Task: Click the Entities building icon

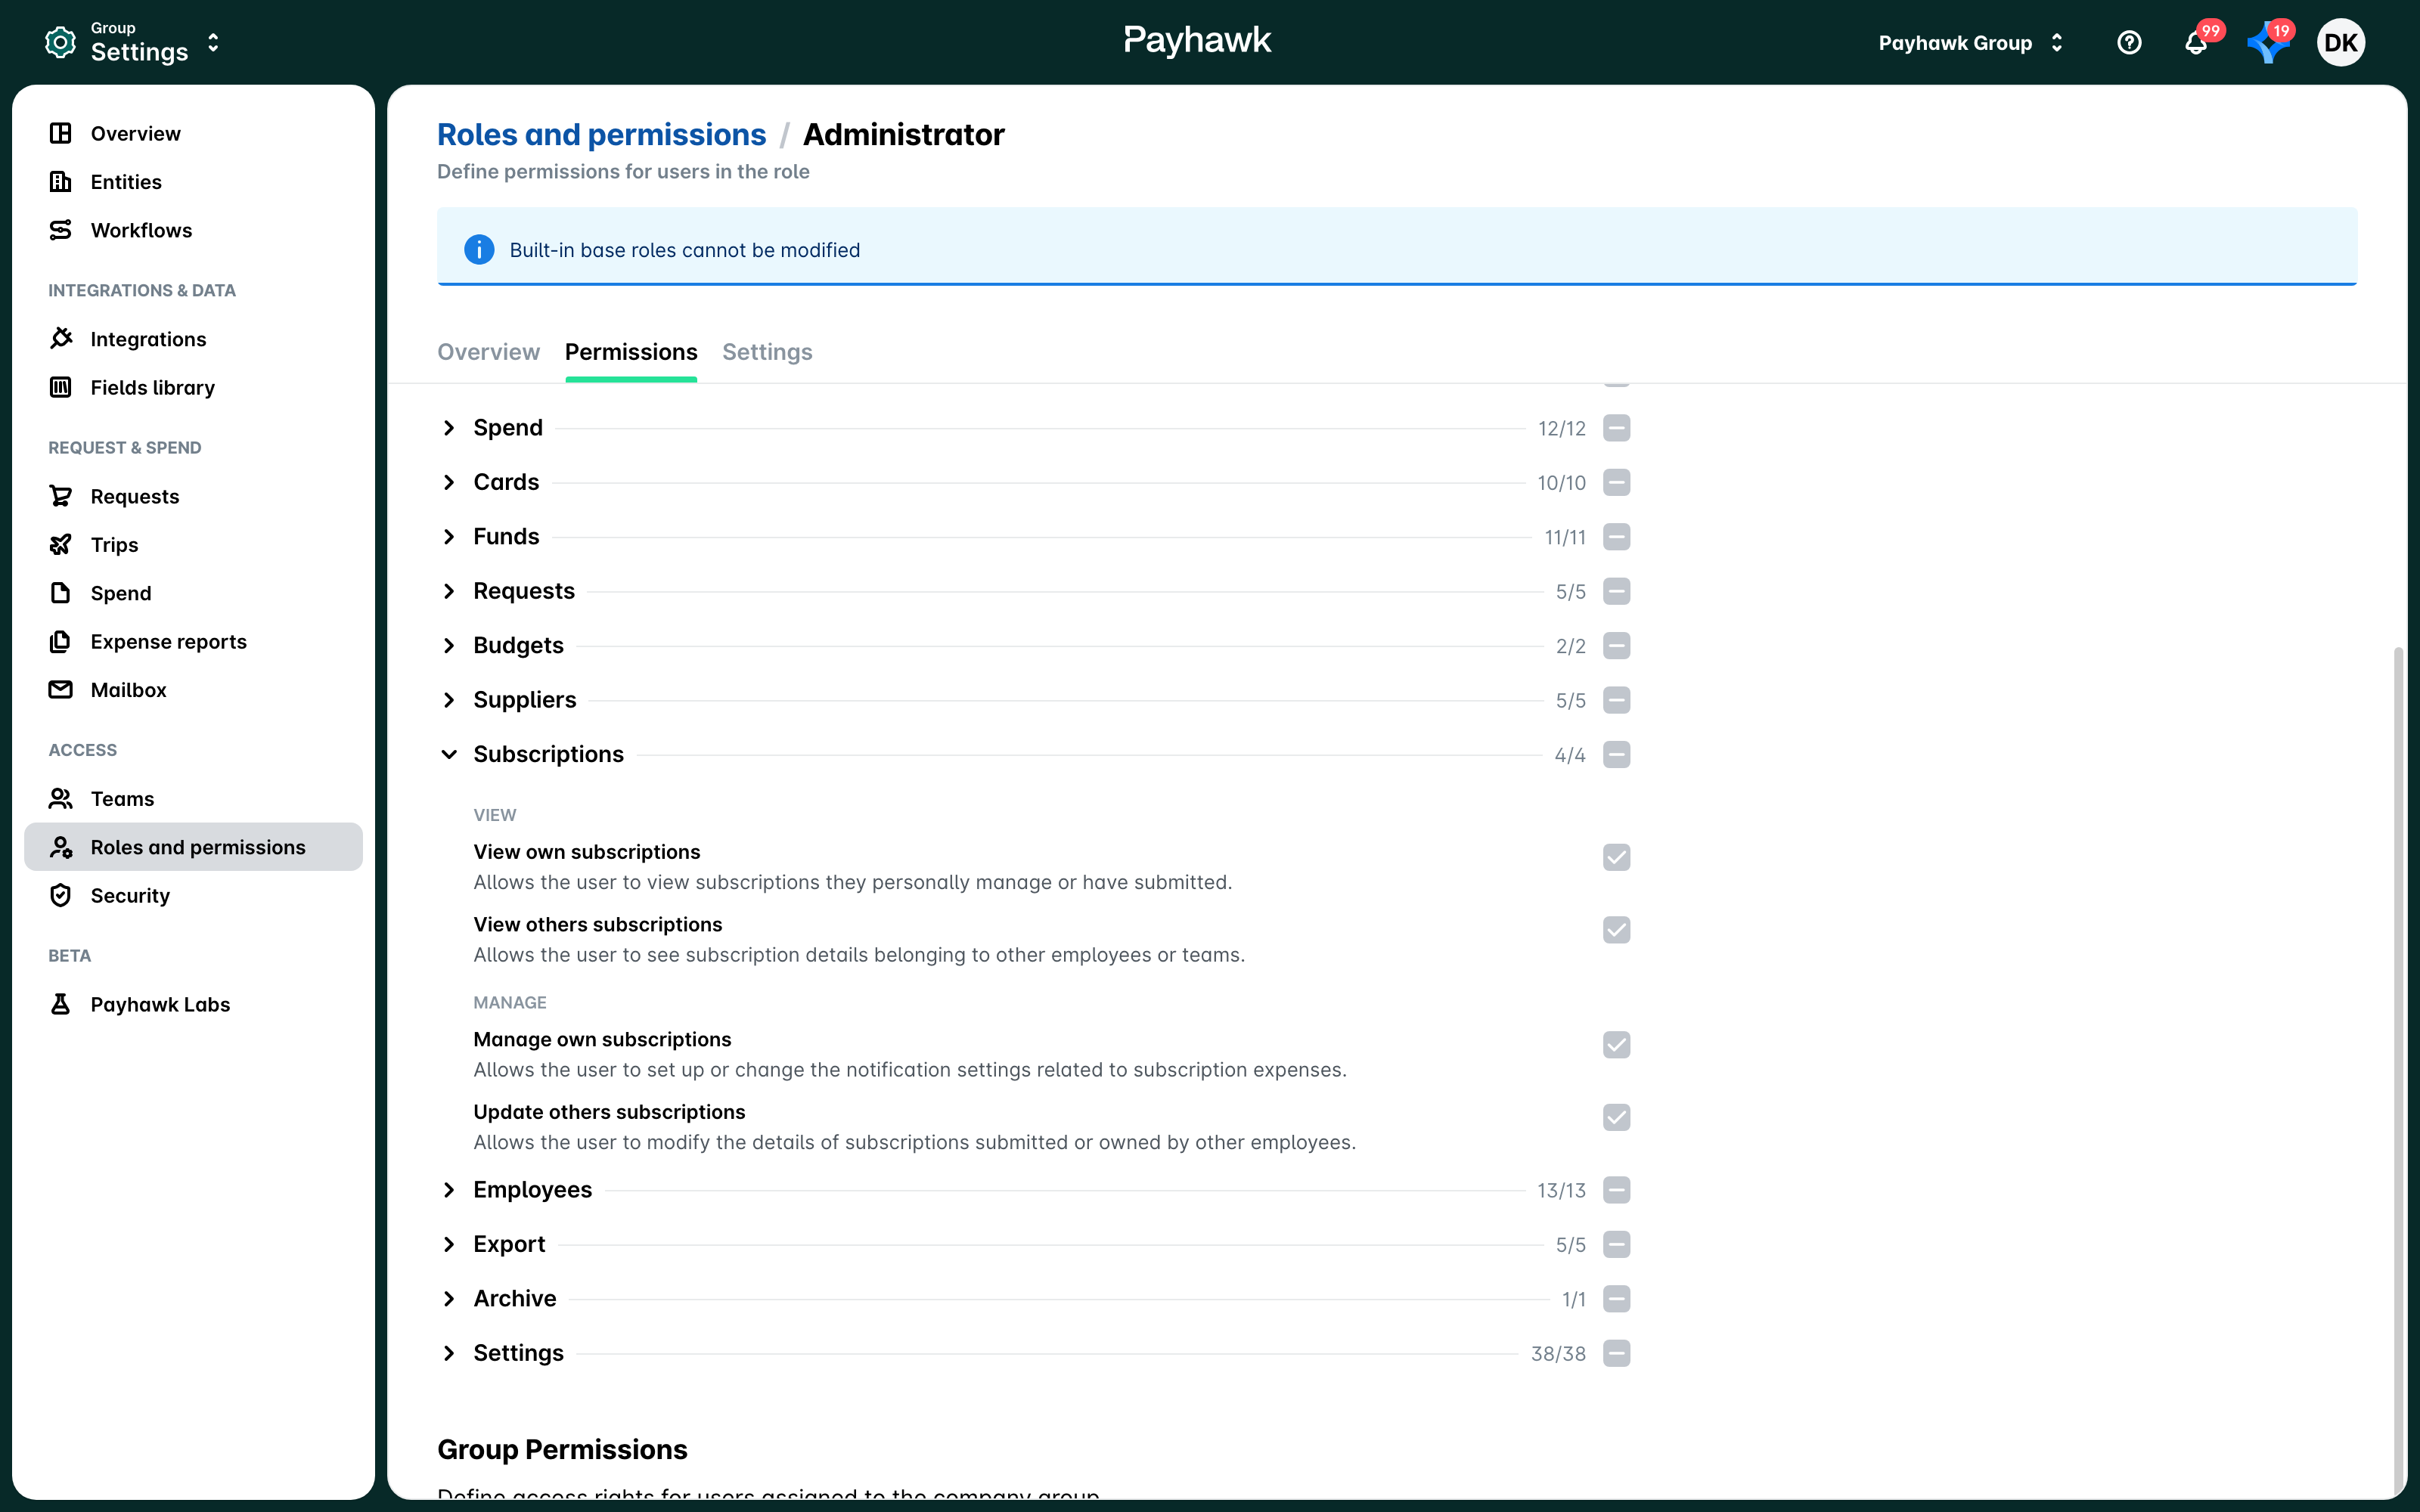Action: [x=61, y=181]
